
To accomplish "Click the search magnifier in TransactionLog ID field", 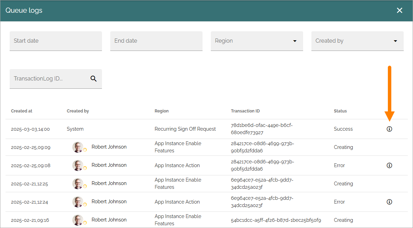I will coord(93,79).
